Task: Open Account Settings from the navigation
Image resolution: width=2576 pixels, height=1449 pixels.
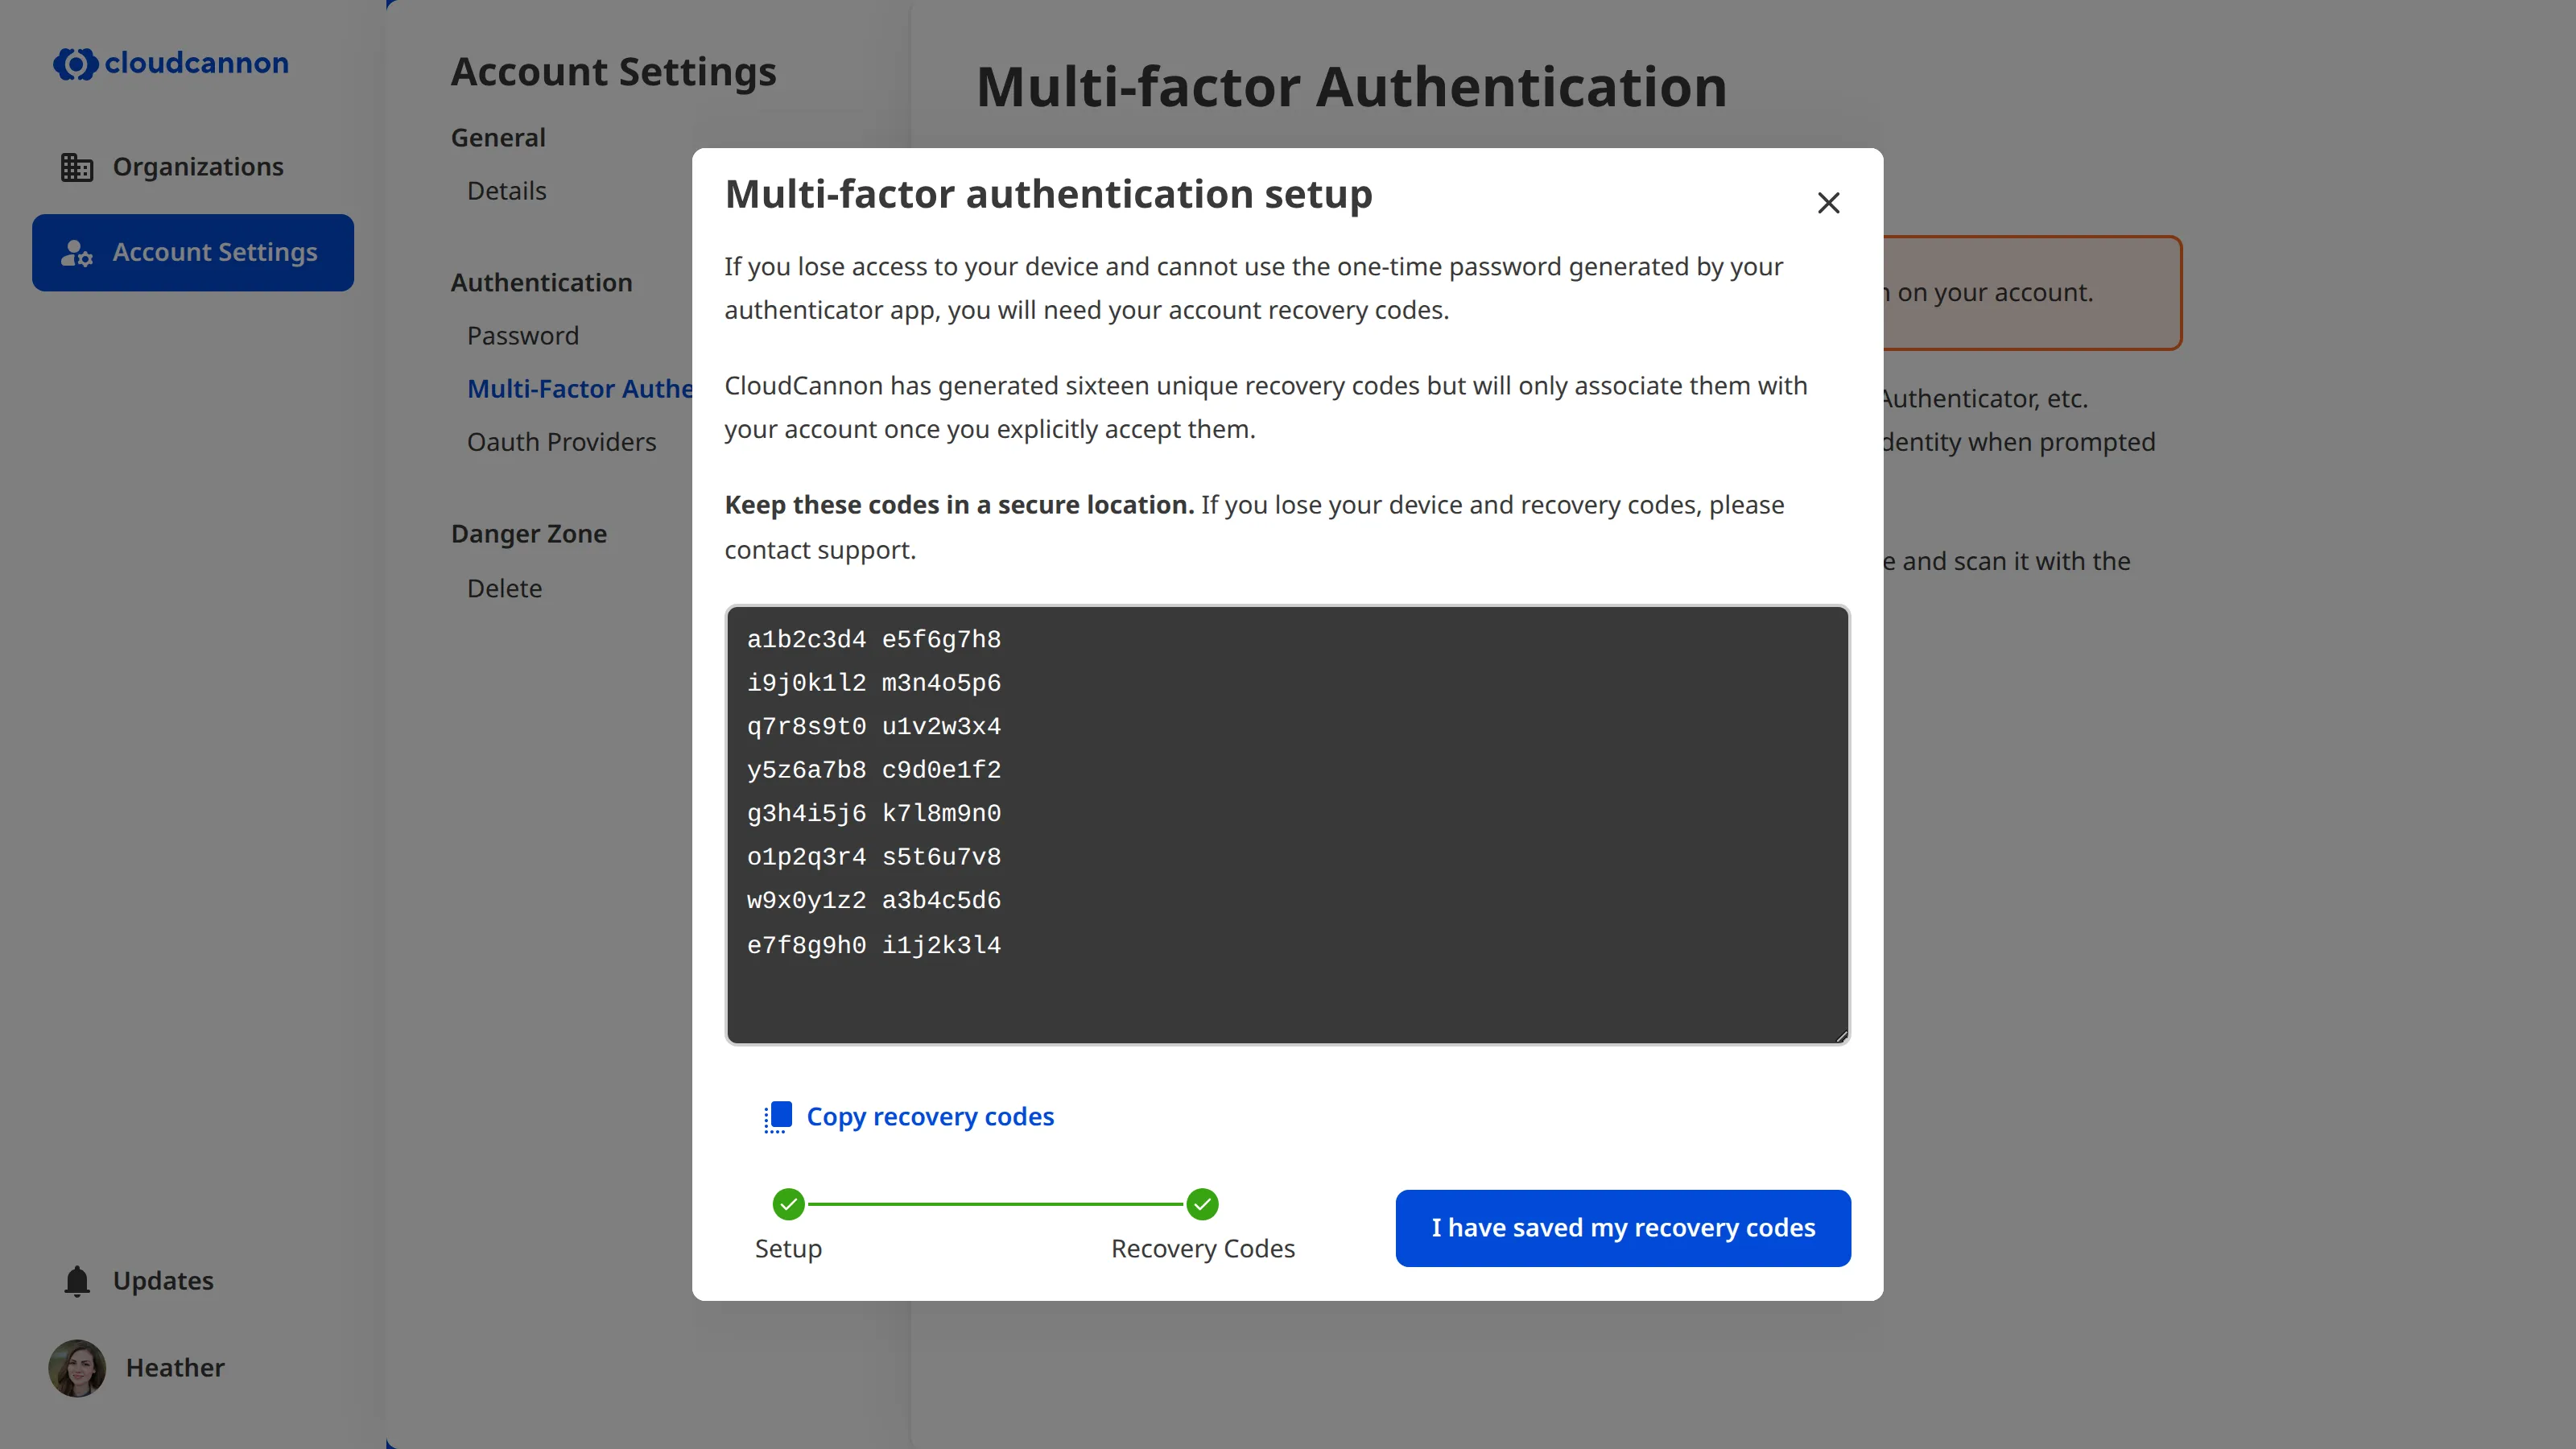Action: coord(192,252)
